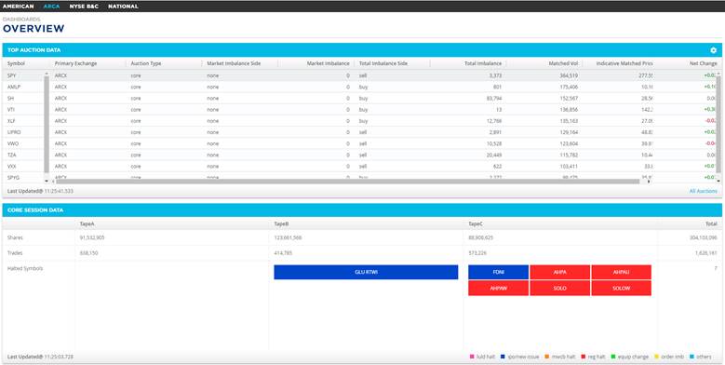Click the CORE SESSION DATA panel title
The height and width of the screenshot is (365, 725).
pos(35,210)
